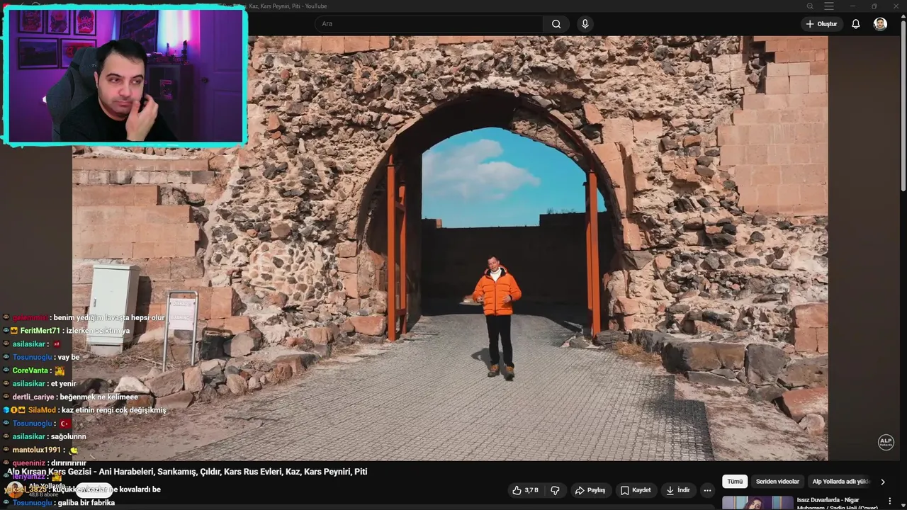Open the account avatar menu
This screenshot has width=907, height=510.
(880, 24)
